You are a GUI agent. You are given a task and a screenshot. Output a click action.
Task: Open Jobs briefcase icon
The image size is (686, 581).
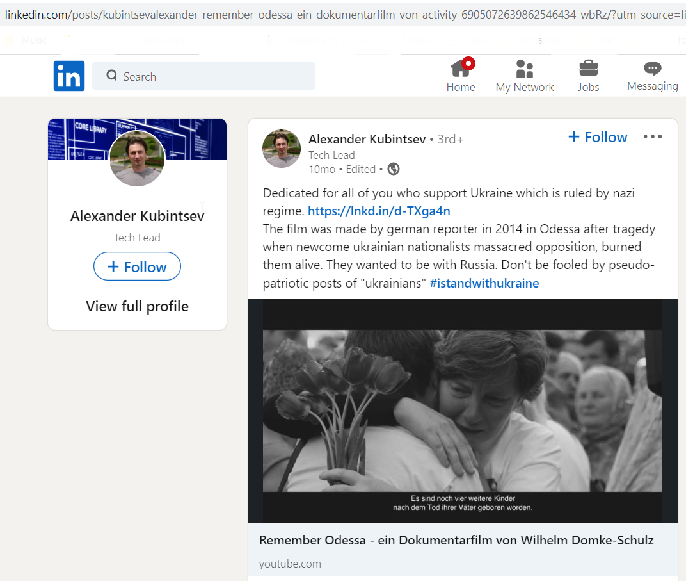589,69
